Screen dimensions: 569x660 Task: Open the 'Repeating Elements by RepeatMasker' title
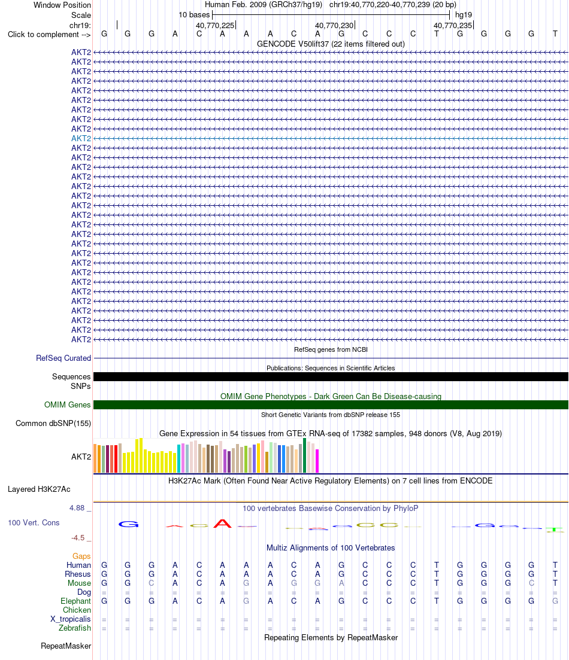[331, 638]
